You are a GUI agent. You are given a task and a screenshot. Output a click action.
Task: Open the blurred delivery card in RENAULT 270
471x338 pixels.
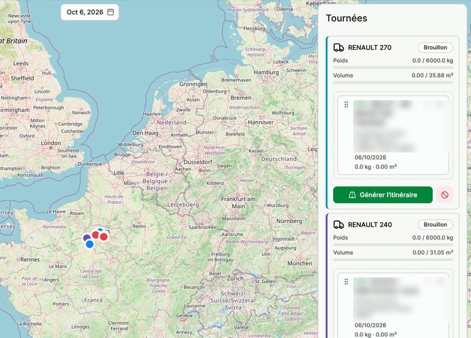393,135
